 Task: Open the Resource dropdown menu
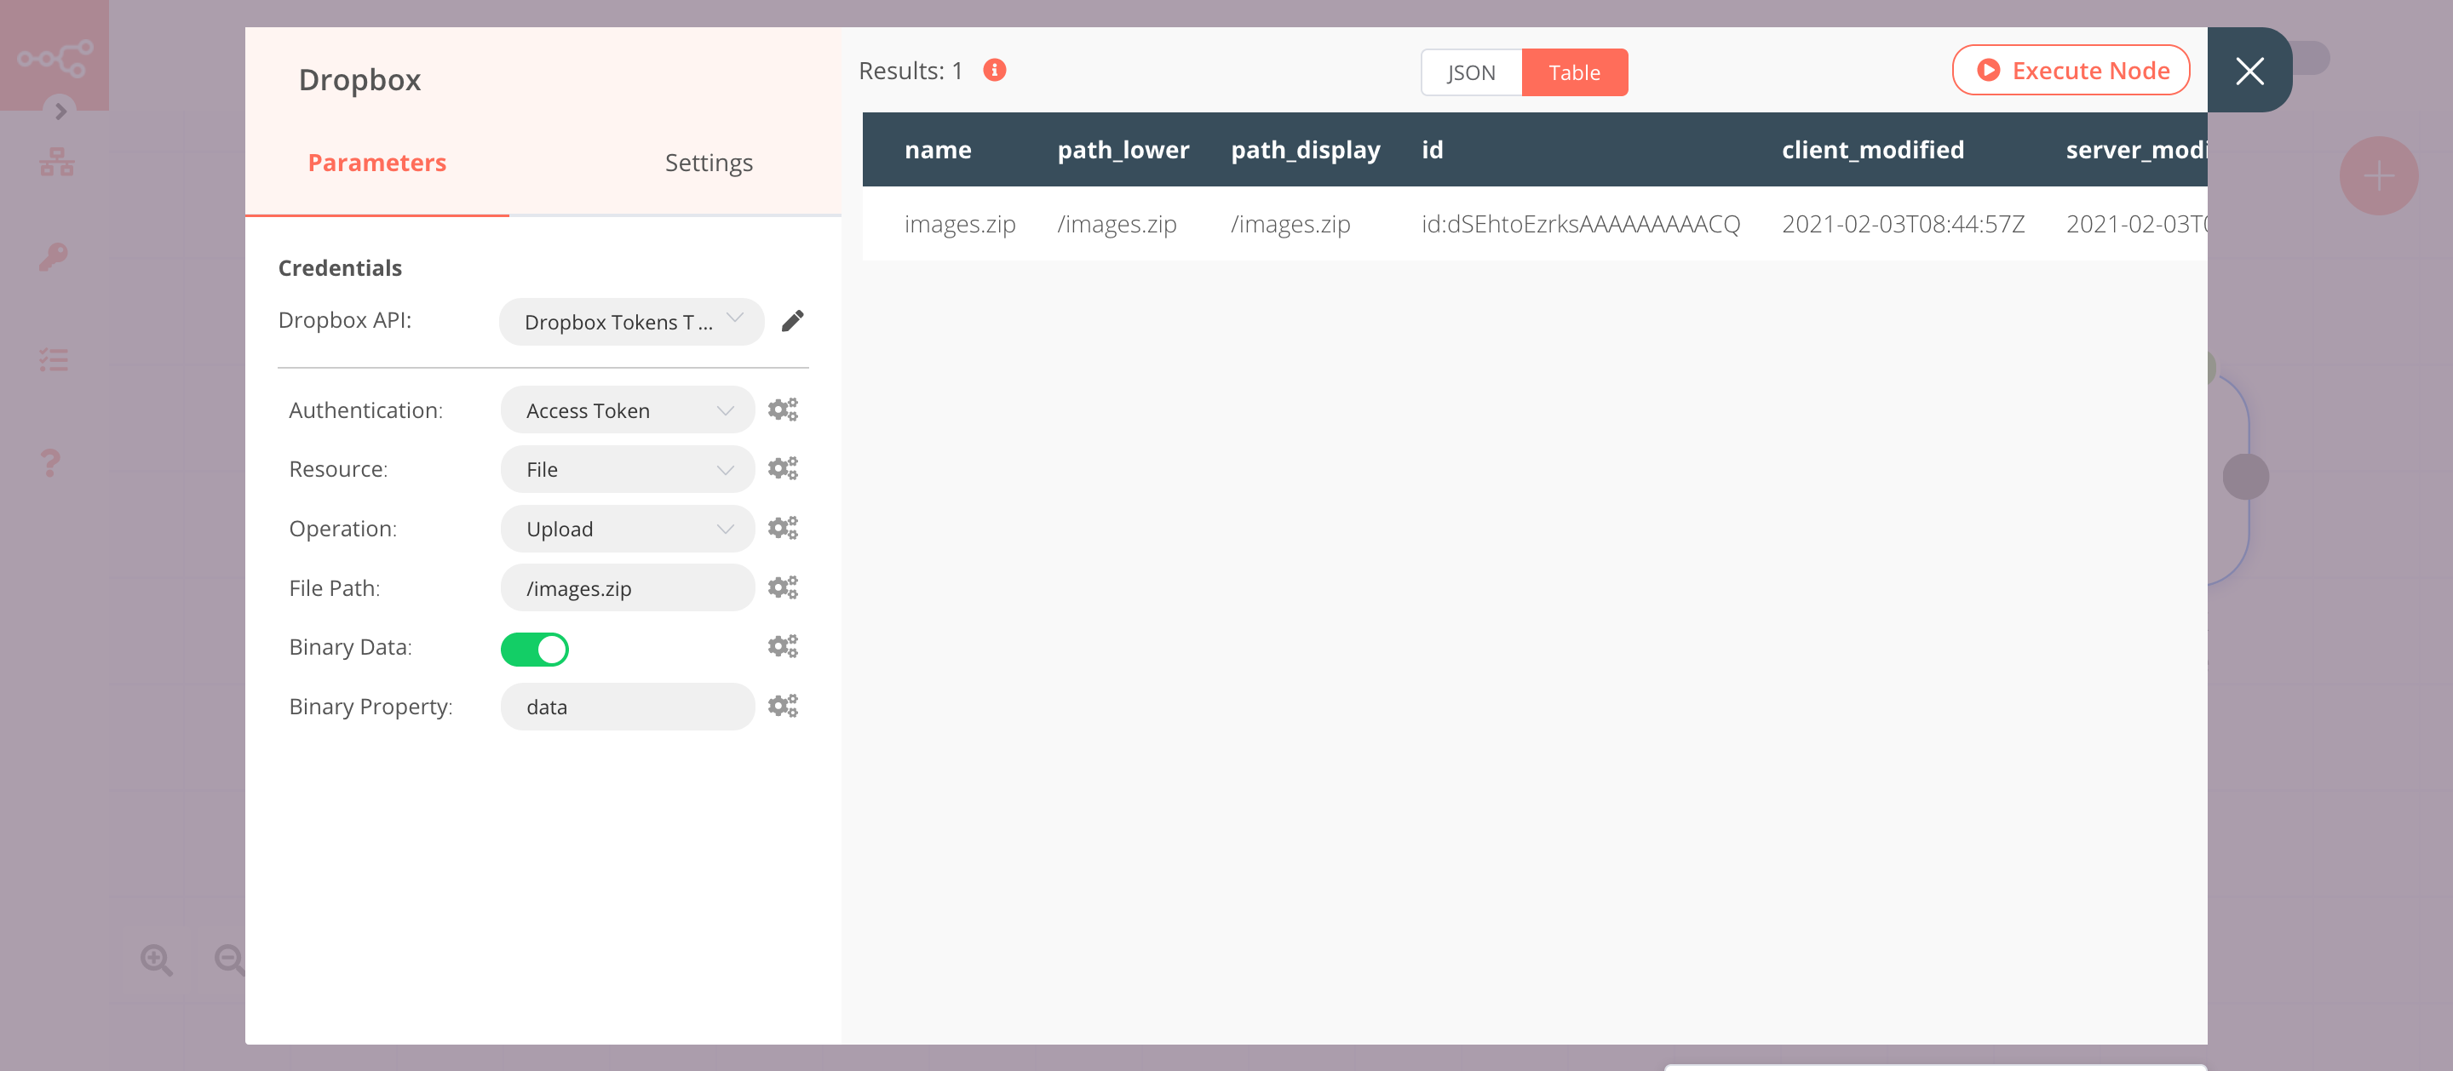626,467
